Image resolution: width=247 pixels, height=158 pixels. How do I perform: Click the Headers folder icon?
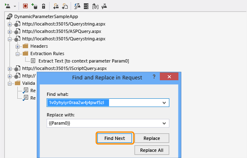25,46
